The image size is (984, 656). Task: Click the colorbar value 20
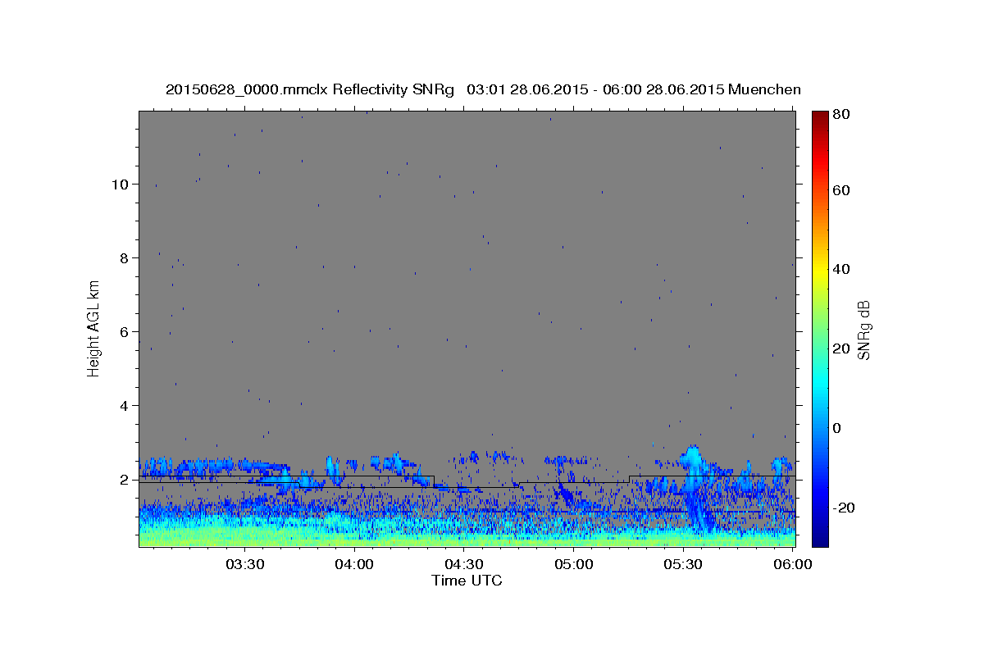[x=841, y=348]
